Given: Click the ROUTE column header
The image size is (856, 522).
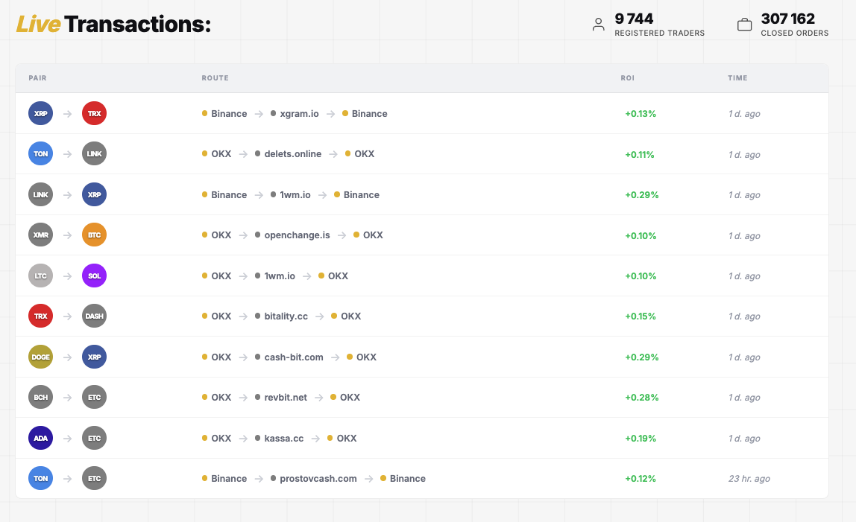Looking at the screenshot, I should click(x=215, y=78).
